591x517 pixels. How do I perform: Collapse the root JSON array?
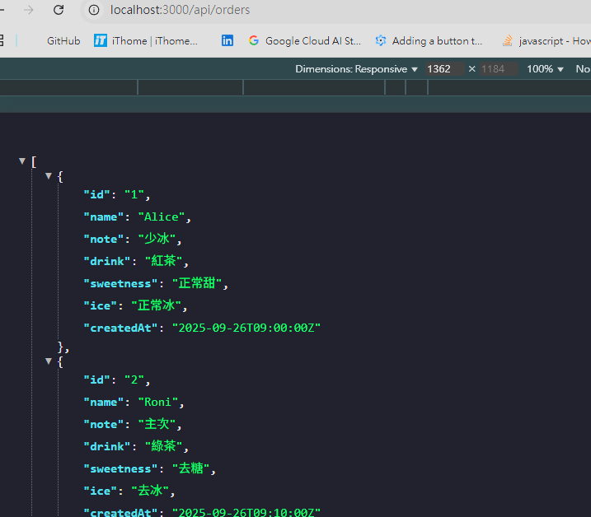pyautogui.click(x=22, y=161)
